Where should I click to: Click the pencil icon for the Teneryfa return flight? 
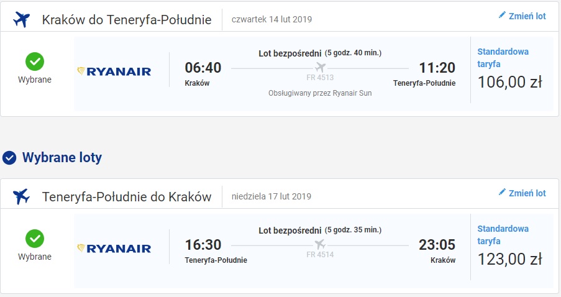click(x=502, y=192)
